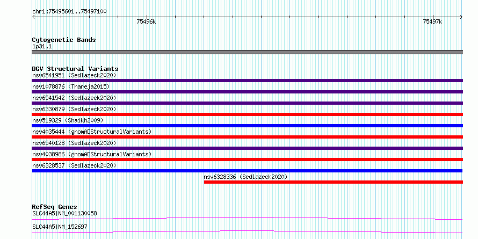478x239 pixels.
Task: Open the nsv6328537 (Sedlazeck2020) label
Action: [74, 165]
